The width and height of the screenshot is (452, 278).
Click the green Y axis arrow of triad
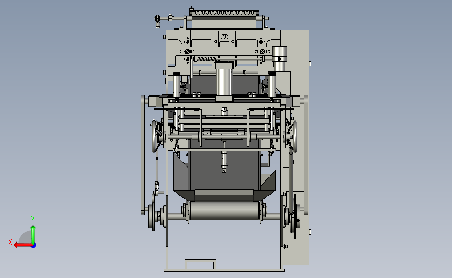point(33,235)
